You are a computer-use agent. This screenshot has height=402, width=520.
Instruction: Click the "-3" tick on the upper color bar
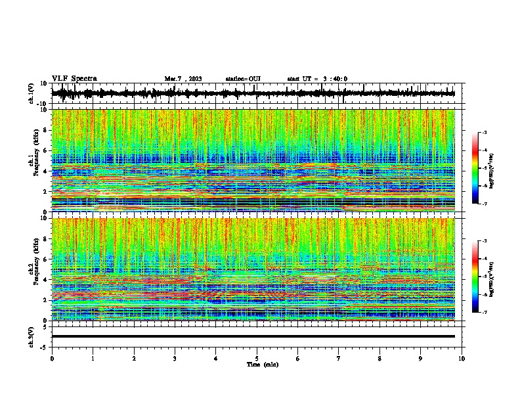point(484,133)
